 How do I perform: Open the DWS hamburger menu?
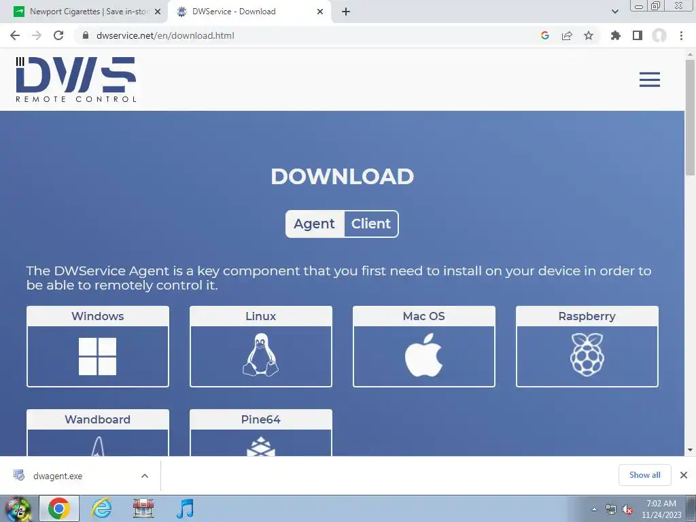click(x=649, y=80)
